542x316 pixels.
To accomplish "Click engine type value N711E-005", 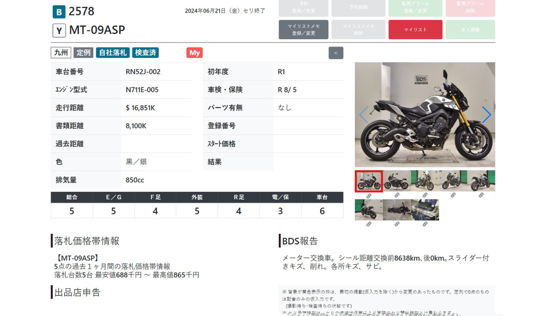I will pos(142,90).
